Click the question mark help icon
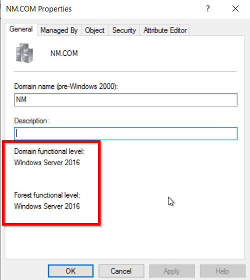 coord(208,8)
